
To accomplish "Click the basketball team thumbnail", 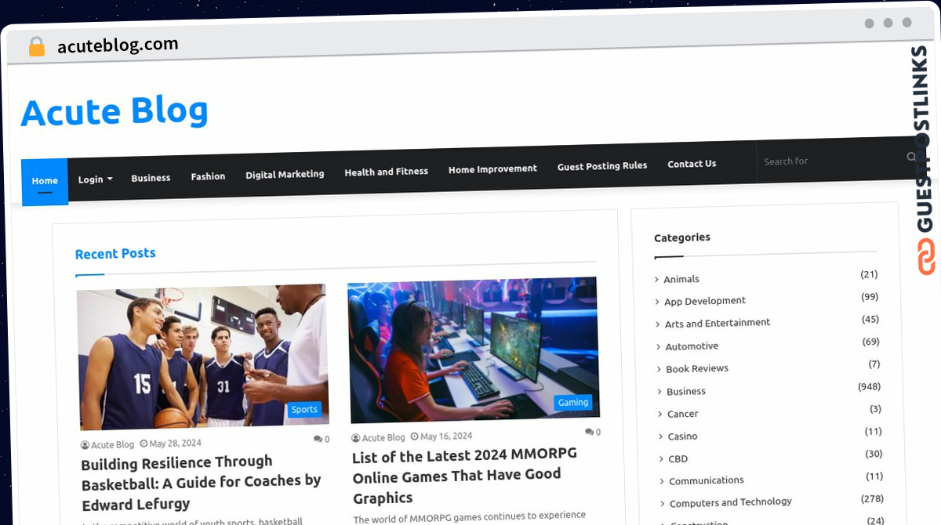I will point(202,357).
